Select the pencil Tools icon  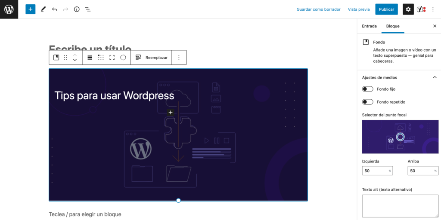(43, 9)
